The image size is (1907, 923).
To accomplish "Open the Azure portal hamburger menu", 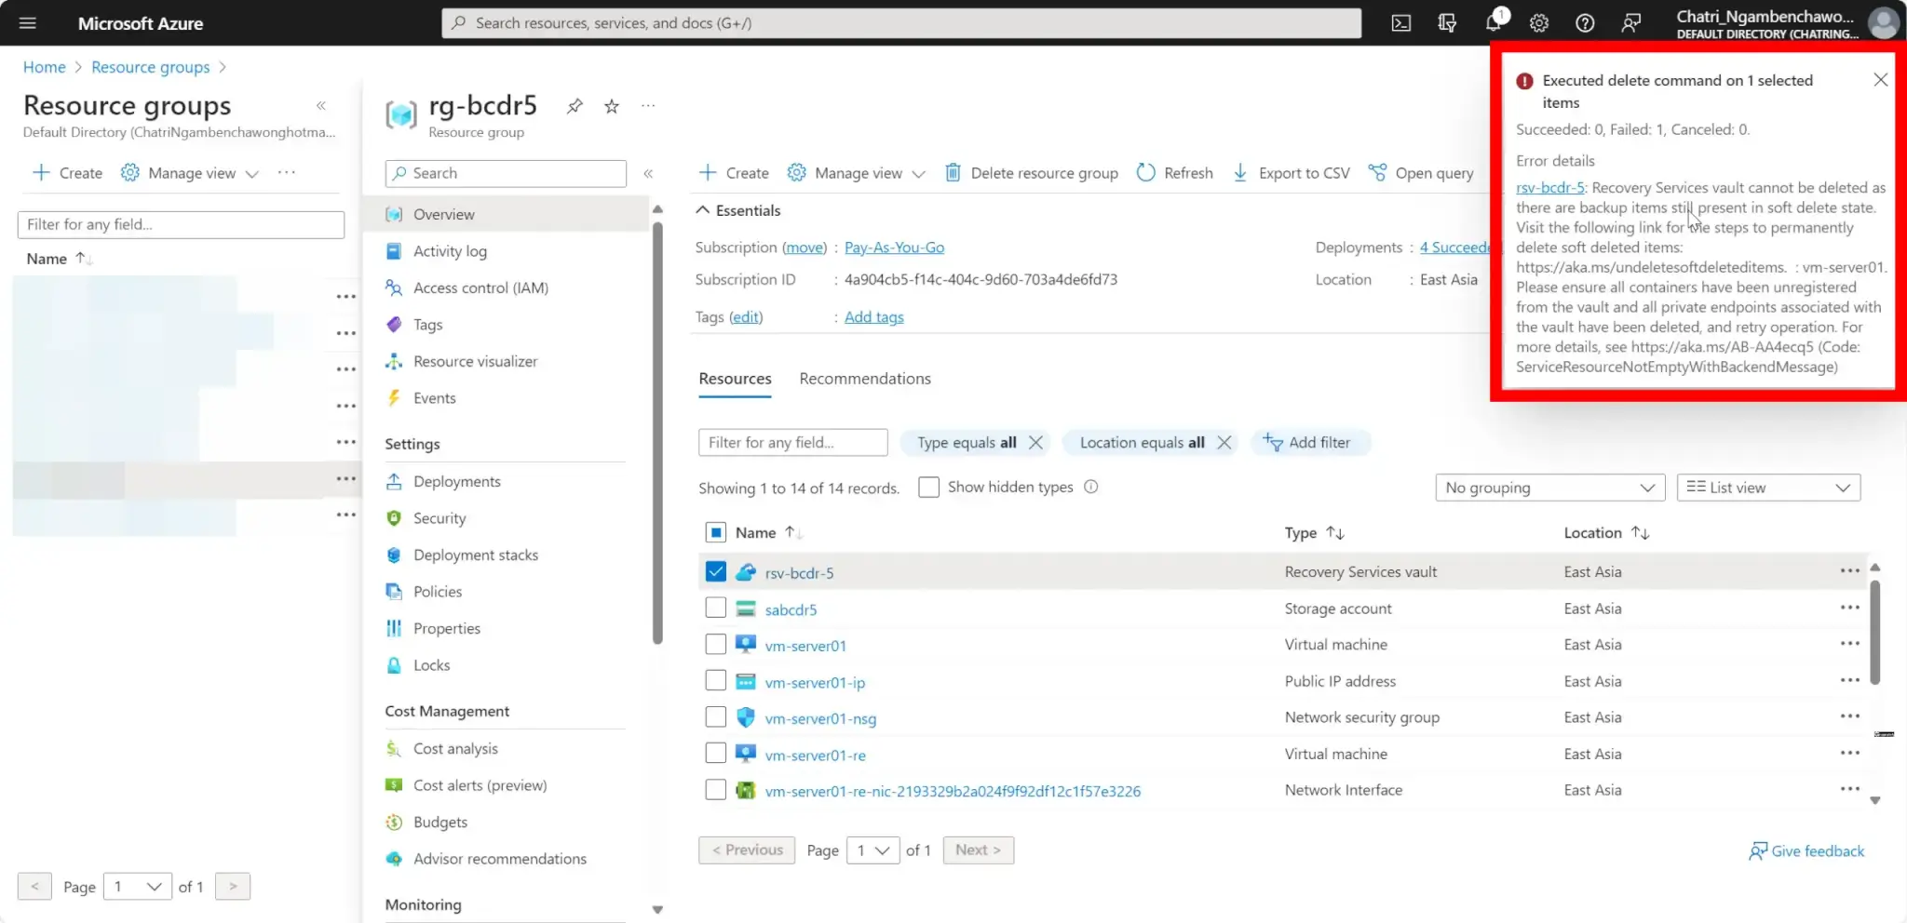I will point(28,23).
